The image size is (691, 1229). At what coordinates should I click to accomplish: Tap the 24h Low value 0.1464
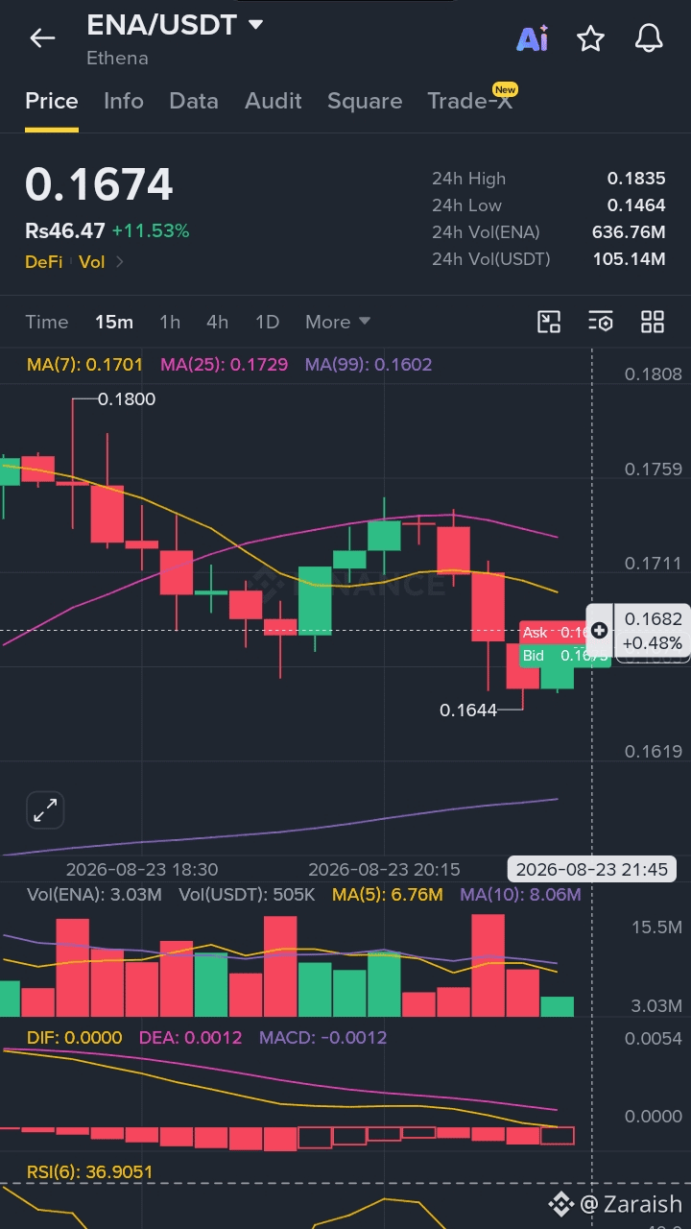[636, 205]
